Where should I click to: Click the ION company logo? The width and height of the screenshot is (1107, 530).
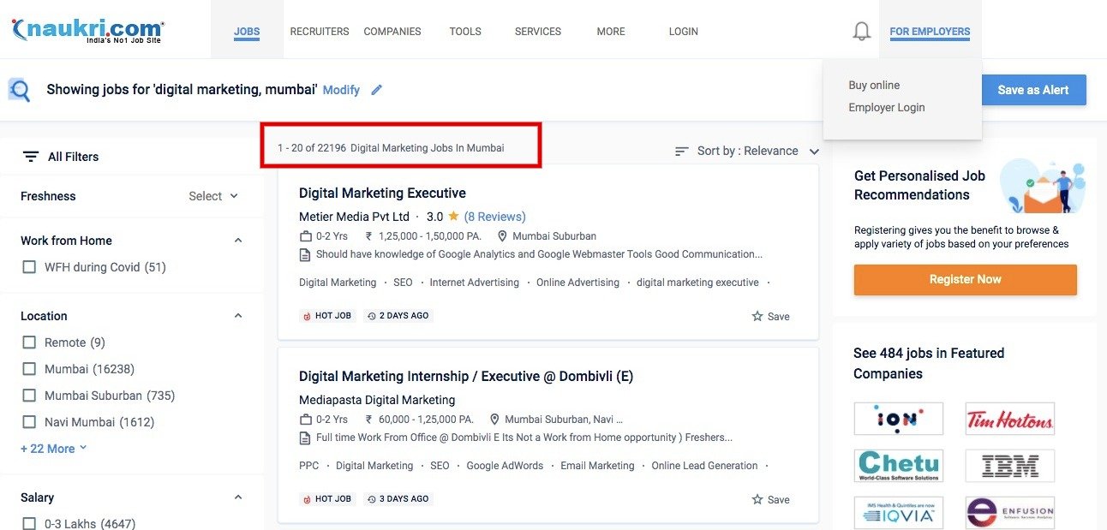(898, 419)
